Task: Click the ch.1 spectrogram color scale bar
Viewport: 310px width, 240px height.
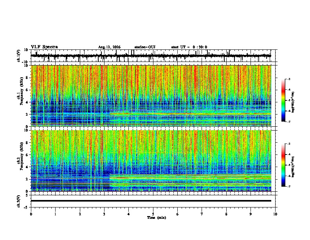Action: [x=283, y=100]
